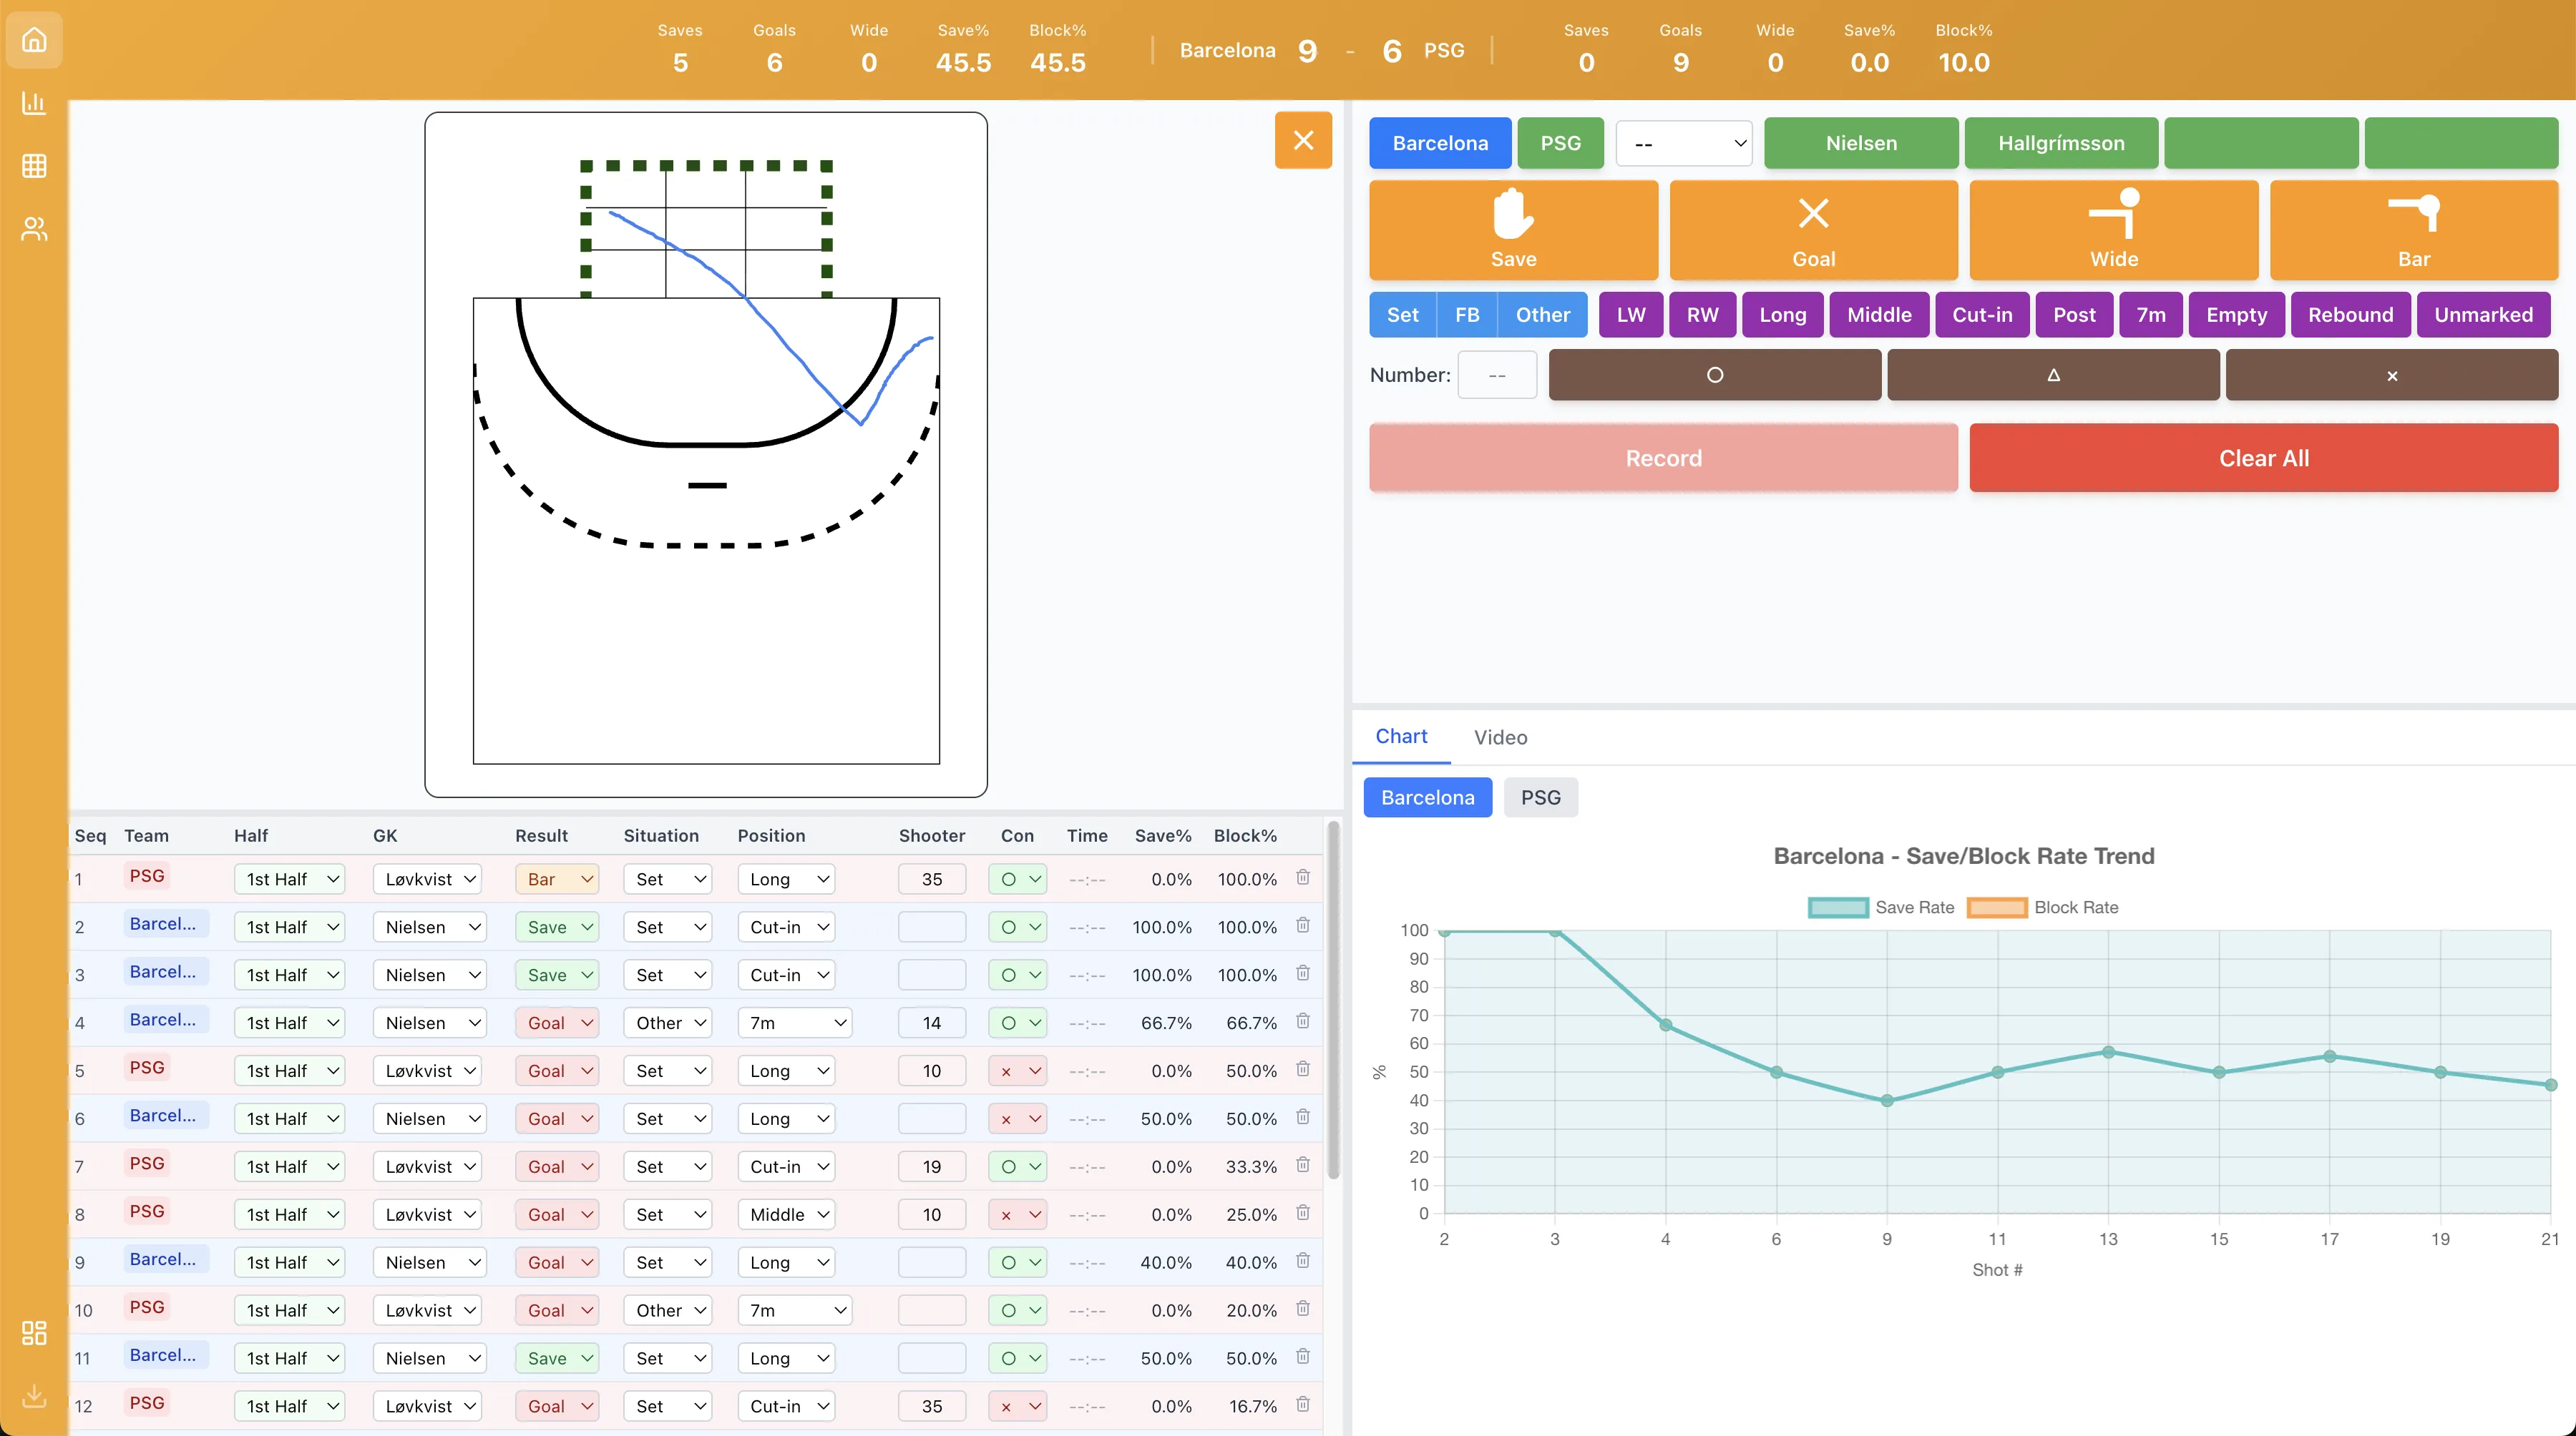
Task: Click the Save Rate legend swatch on the chart
Action: pyautogui.click(x=1838, y=908)
